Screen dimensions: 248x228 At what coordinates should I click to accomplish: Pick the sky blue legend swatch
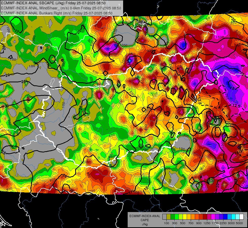(x=229, y=217)
